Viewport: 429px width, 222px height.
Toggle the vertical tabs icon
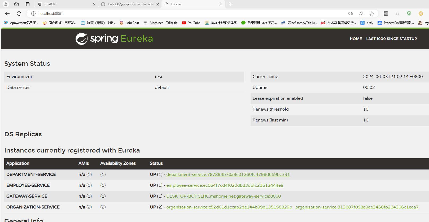[x=28, y=4]
